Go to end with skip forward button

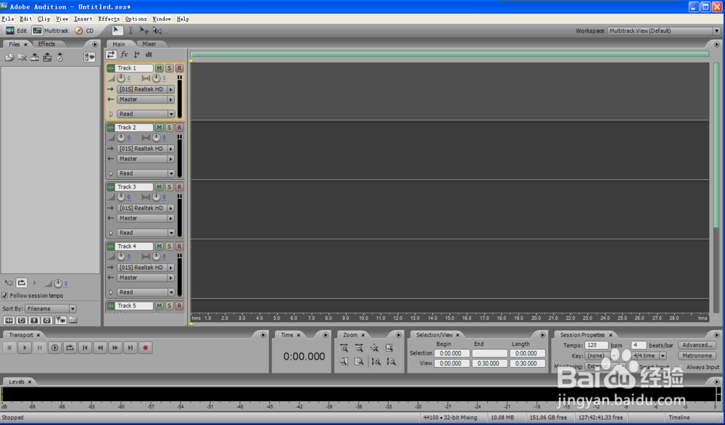point(130,348)
